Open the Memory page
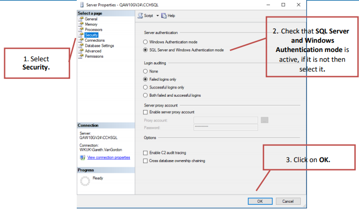This screenshot has width=359, height=211. (x=91, y=24)
